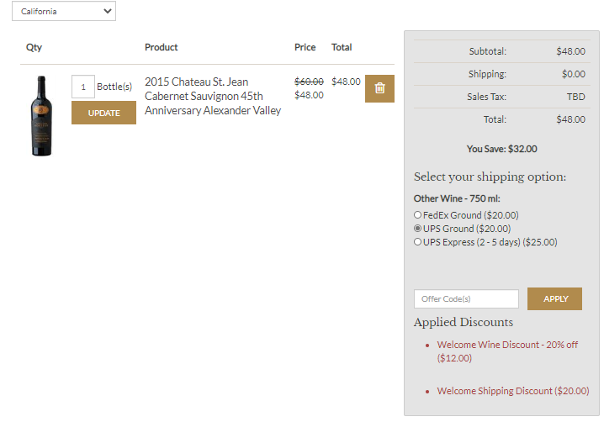The height and width of the screenshot is (422, 604).
Task: Choose UPS Express (2 - 5 days) option
Action: (x=417, y=242)
